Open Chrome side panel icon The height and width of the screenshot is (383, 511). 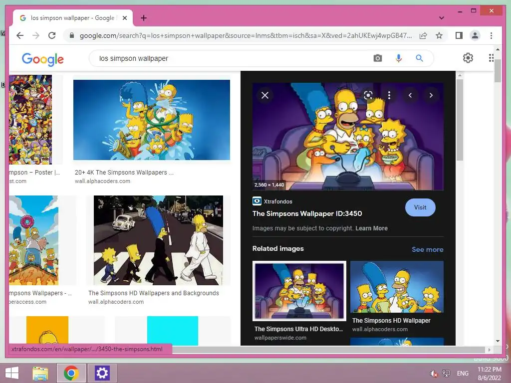pos(459,35)
